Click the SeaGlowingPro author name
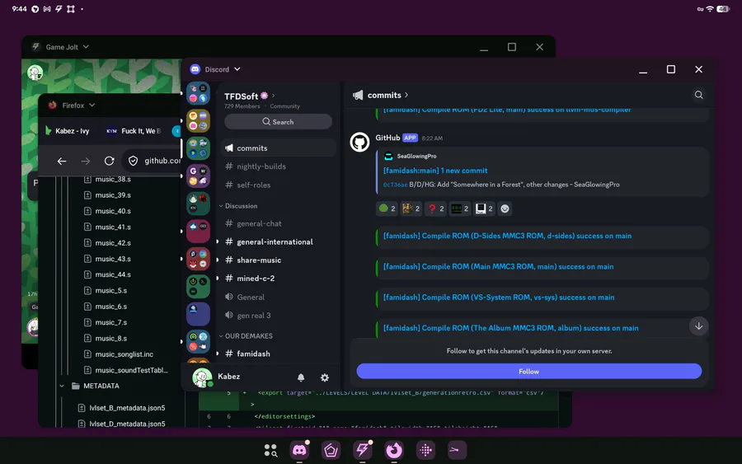 [416, 156]
